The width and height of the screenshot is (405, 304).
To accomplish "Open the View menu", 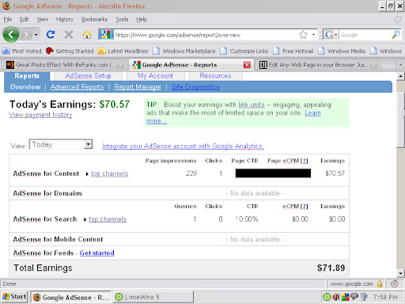I will pyautogui.click(x=43, y=19).
